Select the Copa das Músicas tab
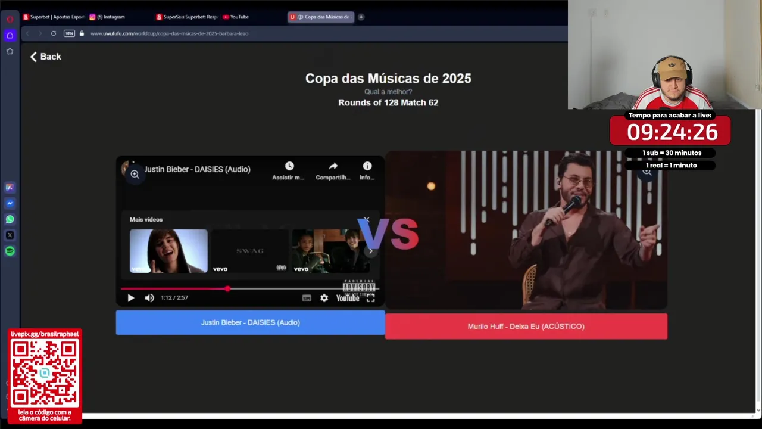This screenshot has height=429, width=762. point(321,17)
